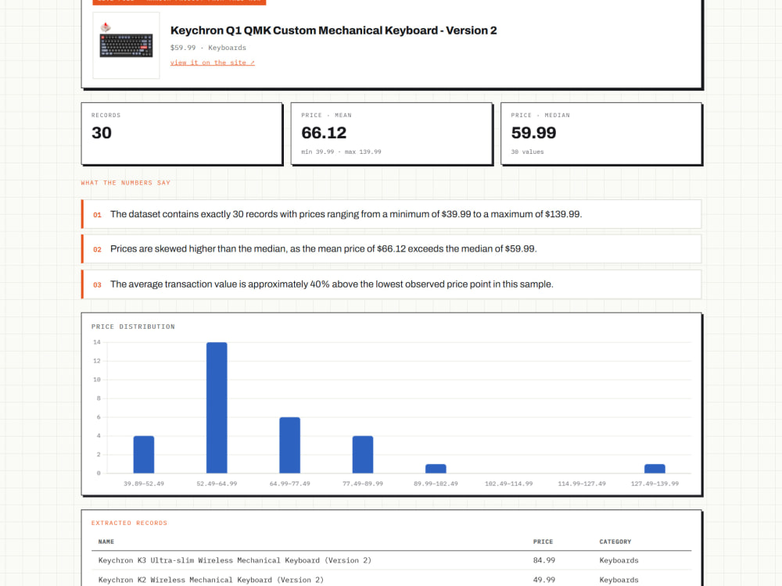
Task: Click the 14 label on the y-axis
Action: tap(97, 342)
